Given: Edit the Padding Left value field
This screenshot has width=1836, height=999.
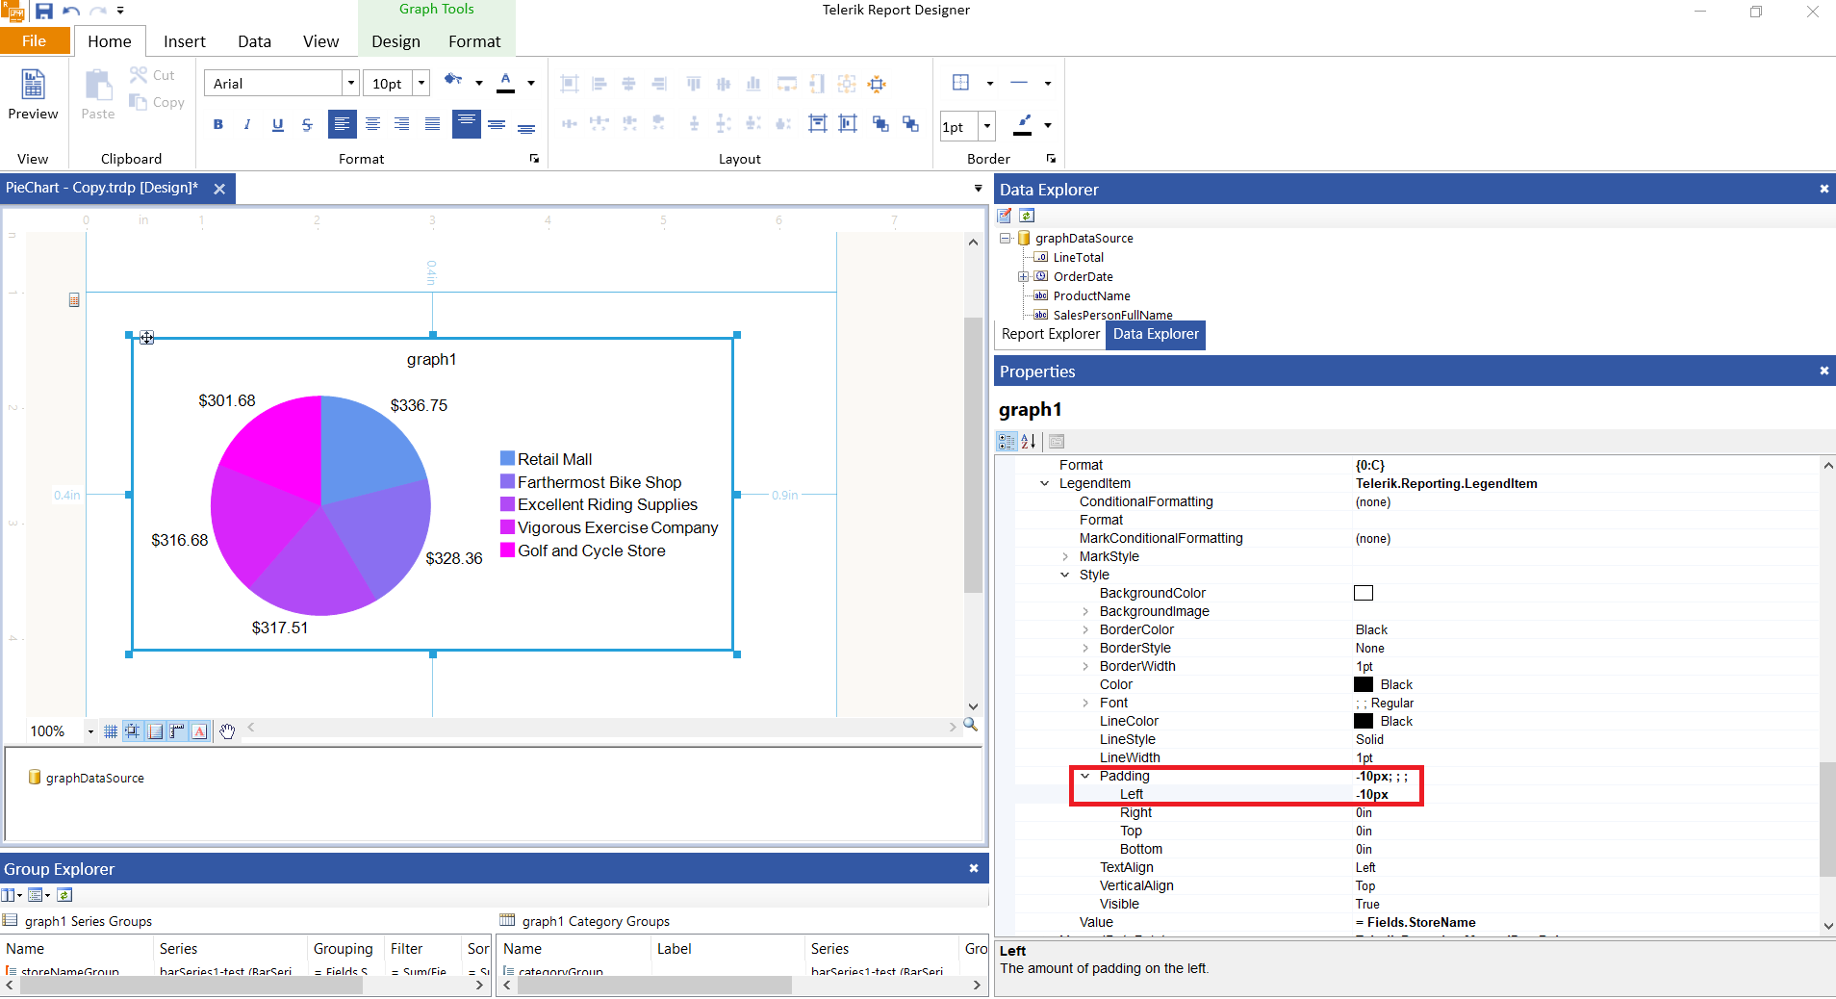Looking at the screenshot, I should click(1584, 795).
